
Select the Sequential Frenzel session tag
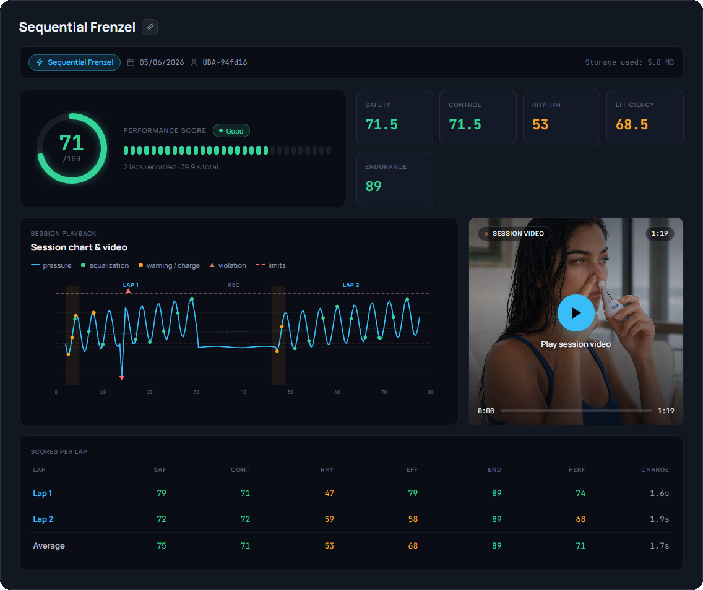click(74, 62)
